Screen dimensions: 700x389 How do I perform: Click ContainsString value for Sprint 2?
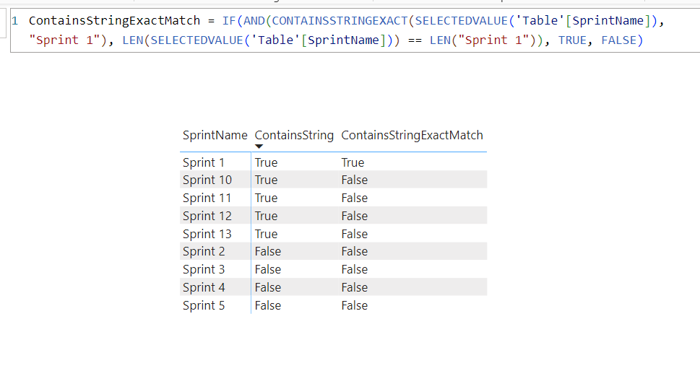coord(268,252)
